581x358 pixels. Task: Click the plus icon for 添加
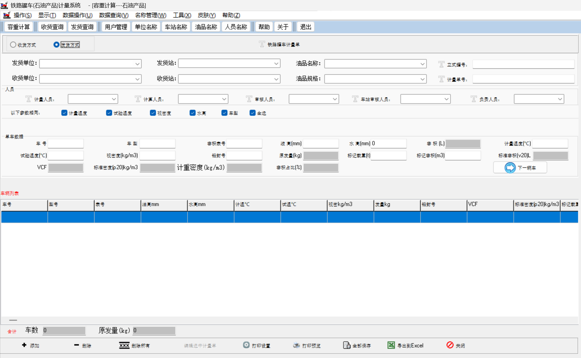[x=24, y=345]
